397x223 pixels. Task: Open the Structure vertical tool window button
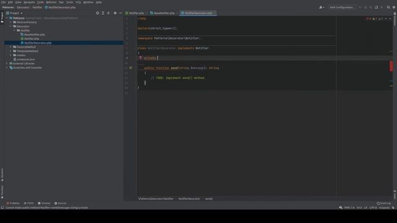[2, 175]
